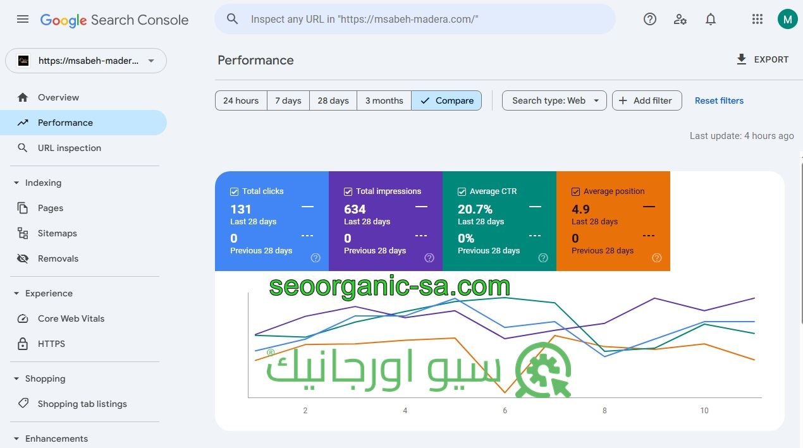Click the Inspect URL input field
Screen dimensions: 803x448
415,19
